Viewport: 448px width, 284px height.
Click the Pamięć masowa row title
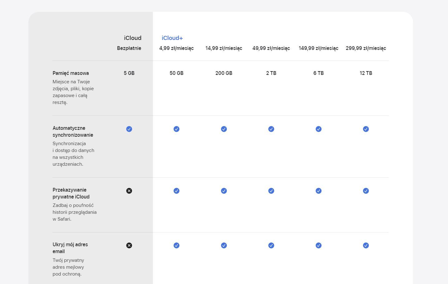pos(71,73)
